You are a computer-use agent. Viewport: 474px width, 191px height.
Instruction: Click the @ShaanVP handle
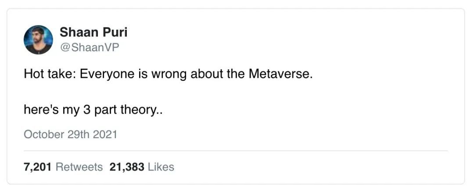pos(89,48)
